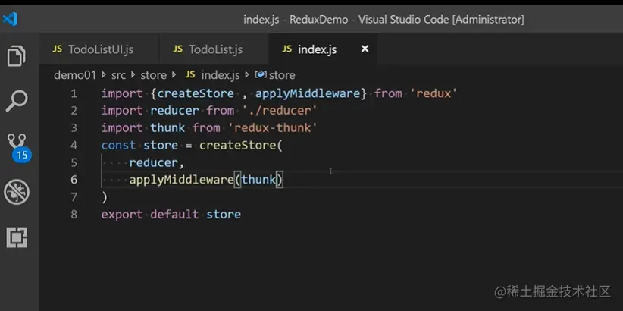Expand the store folder breadcrumb

(x=153, y=75)
